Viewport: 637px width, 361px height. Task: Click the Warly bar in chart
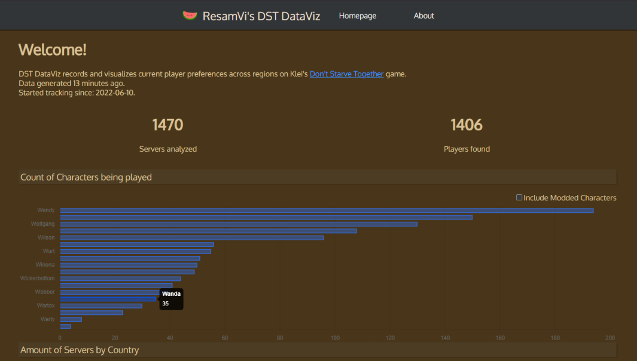coord(71,320)
